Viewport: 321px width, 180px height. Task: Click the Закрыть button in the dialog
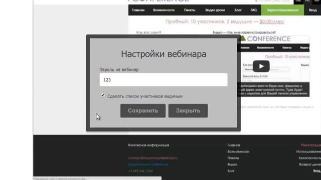tap(188, 110)
